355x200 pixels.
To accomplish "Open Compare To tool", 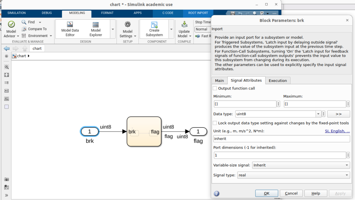I will point(34,29).
